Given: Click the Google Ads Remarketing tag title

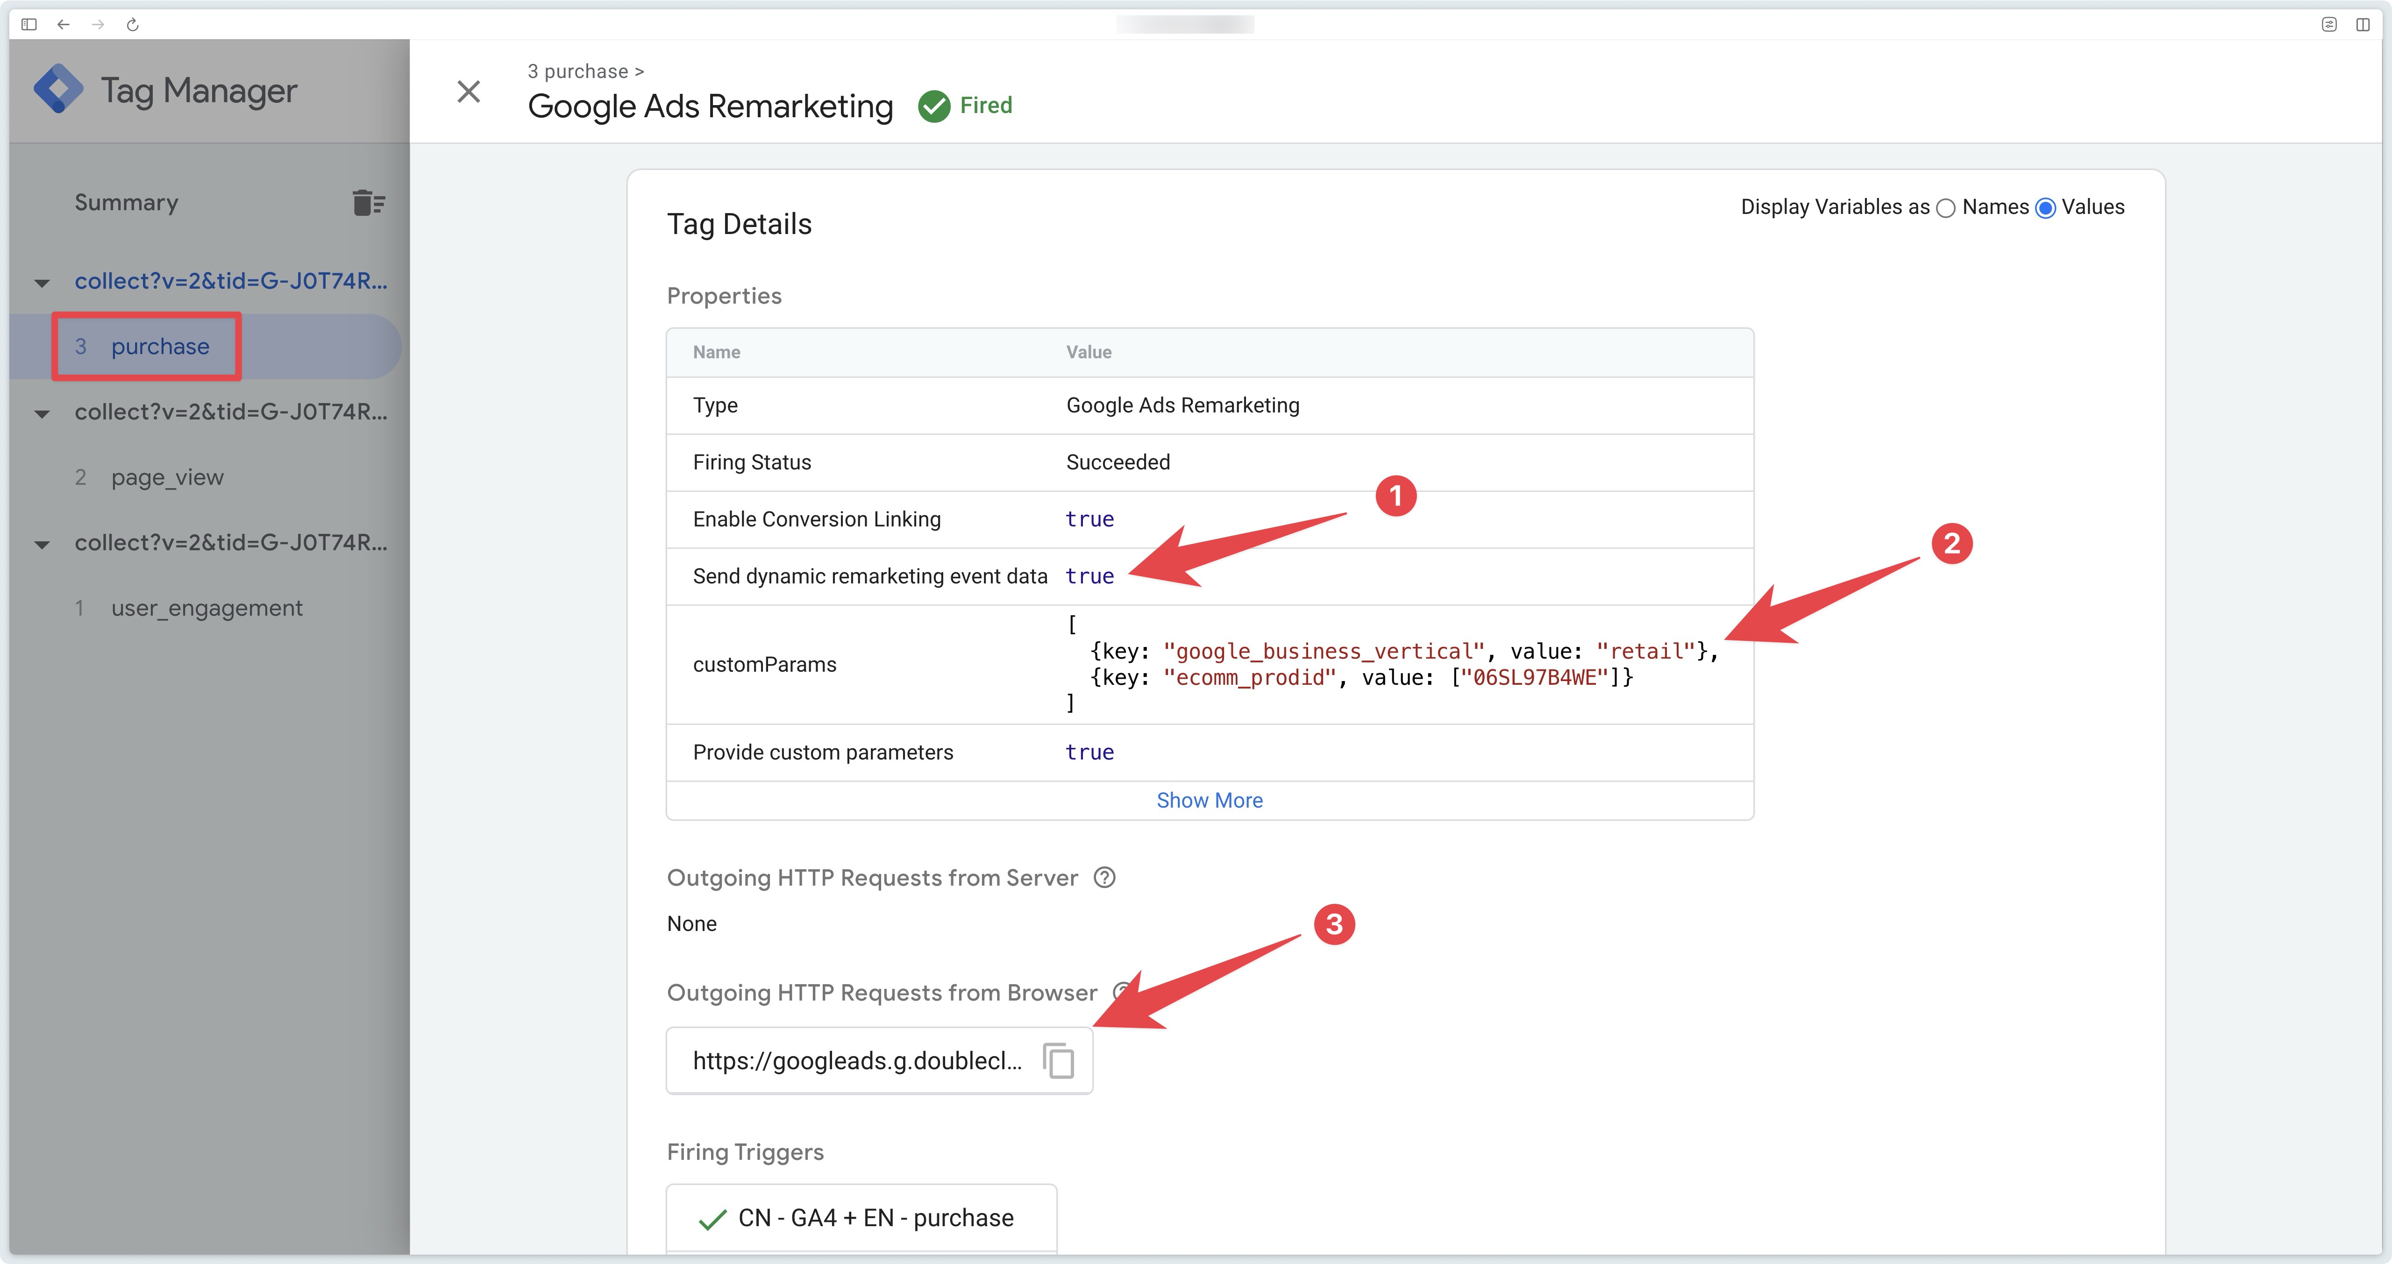Looking at the screenshot, I should click(x=710, y=106).
